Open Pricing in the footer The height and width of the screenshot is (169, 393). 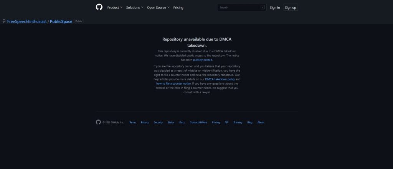point(216,122)
